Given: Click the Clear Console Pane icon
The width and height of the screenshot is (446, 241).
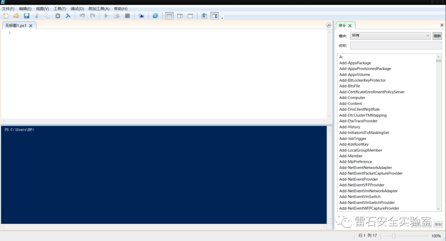Looking at the screenshot, I should (67, 16).
